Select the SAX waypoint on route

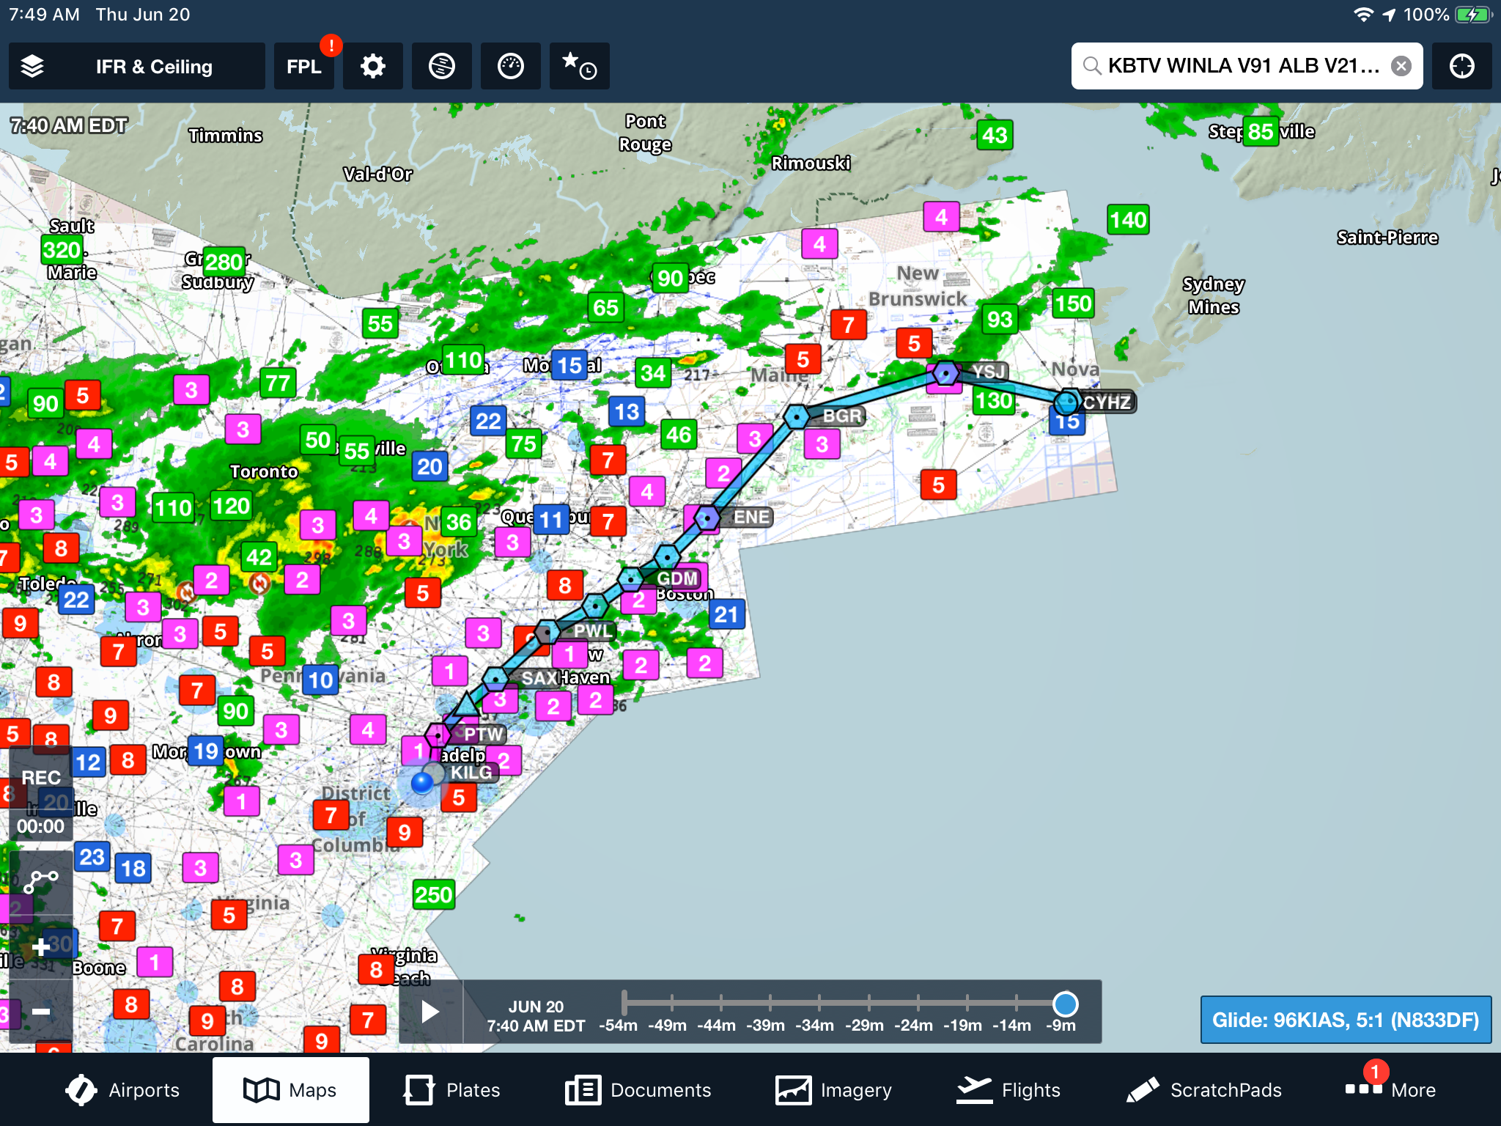tap(496, 678)
